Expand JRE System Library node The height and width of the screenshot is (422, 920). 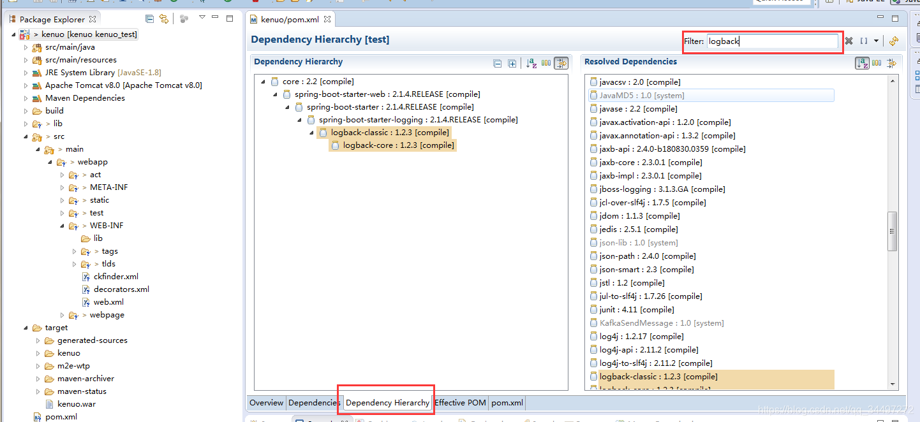[x=26, y=73]
